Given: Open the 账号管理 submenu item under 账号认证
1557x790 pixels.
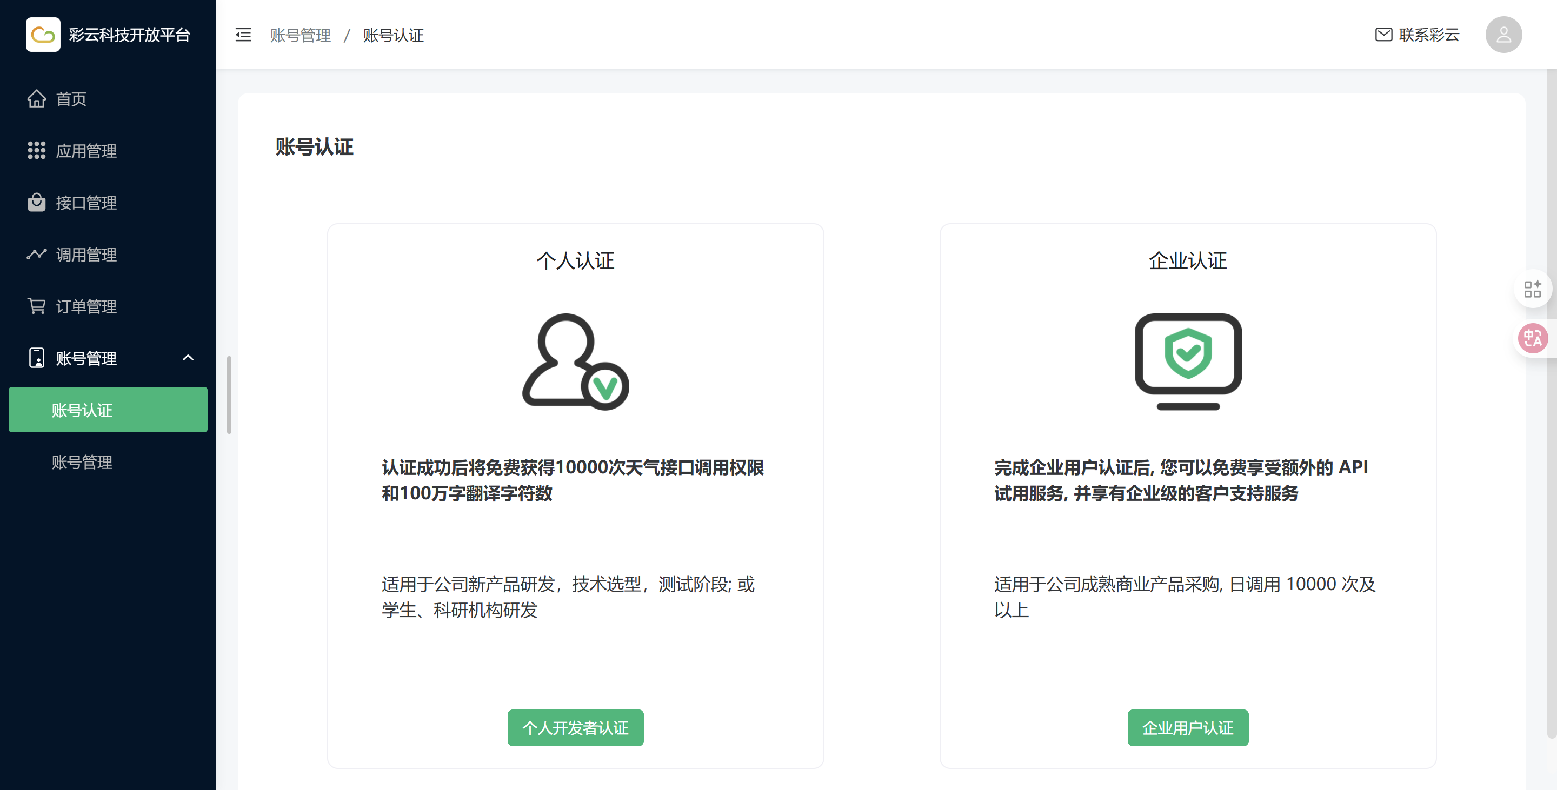Looking at the screenshot, I should click(82, 462).
